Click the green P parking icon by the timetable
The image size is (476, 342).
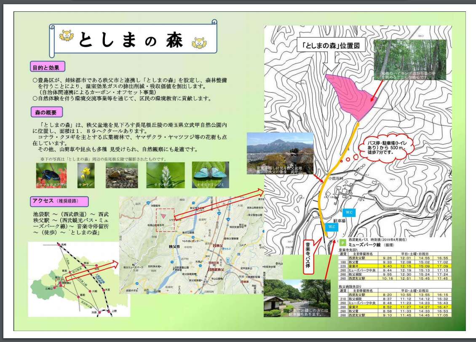pyautogui.click(x=343, y=243)
